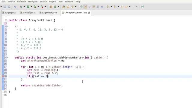Viewport: 192px width, 108px height.
Task: Open the Run menu
Action: 61,1
